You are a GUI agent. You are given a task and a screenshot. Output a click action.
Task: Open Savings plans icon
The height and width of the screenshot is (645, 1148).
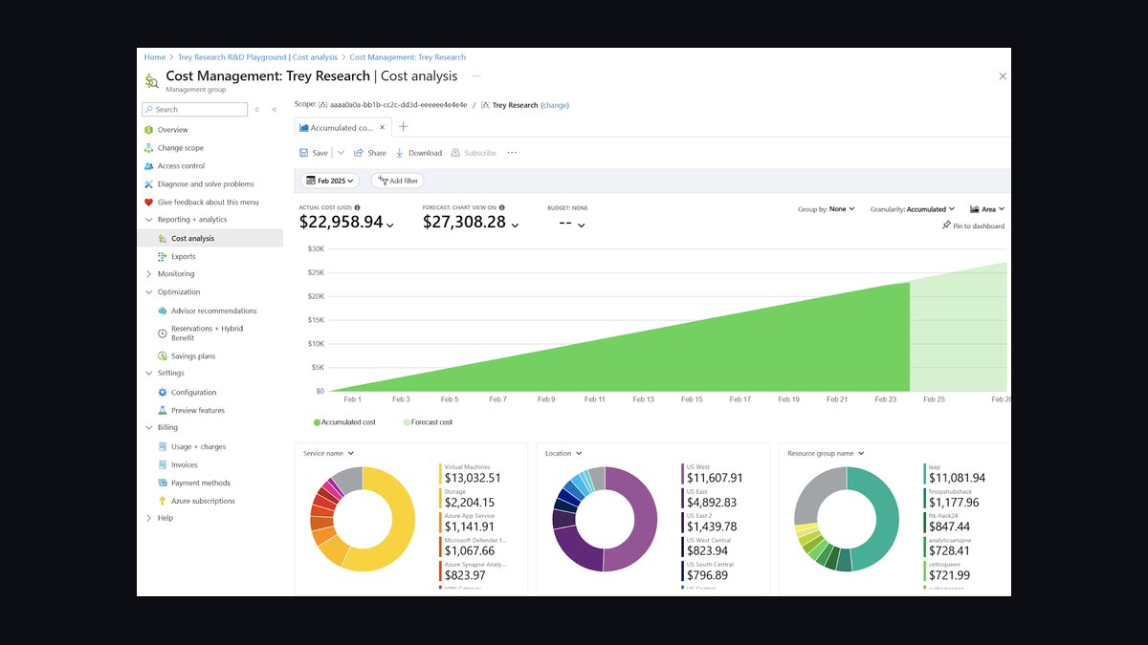tap(163, 356)
